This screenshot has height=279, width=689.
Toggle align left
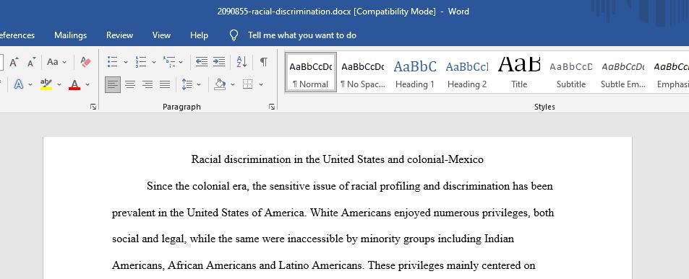(x=113, y=84)
